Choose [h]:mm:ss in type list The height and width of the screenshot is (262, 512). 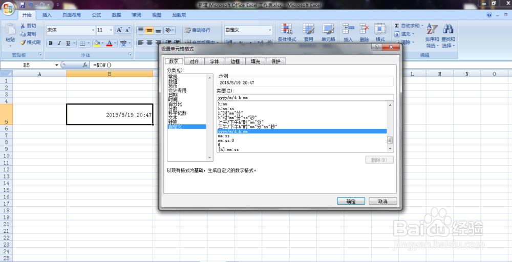pyautogui.click(x=228, y=150)
